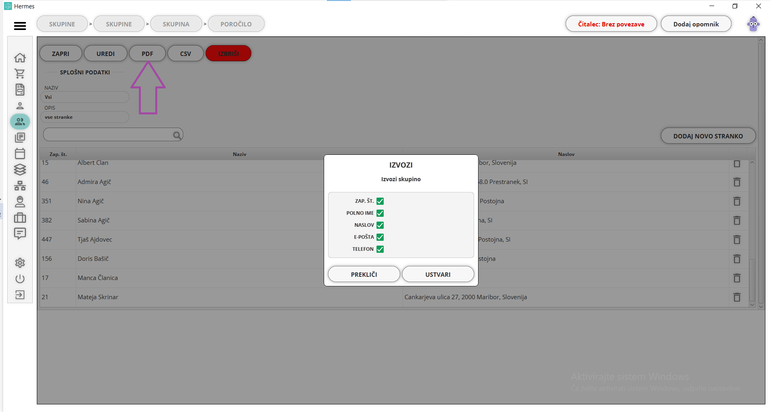This screenshot has height=412, width=771.
Task: Open the single person icon
Action: pyautogui.click(x=20, y=106)
